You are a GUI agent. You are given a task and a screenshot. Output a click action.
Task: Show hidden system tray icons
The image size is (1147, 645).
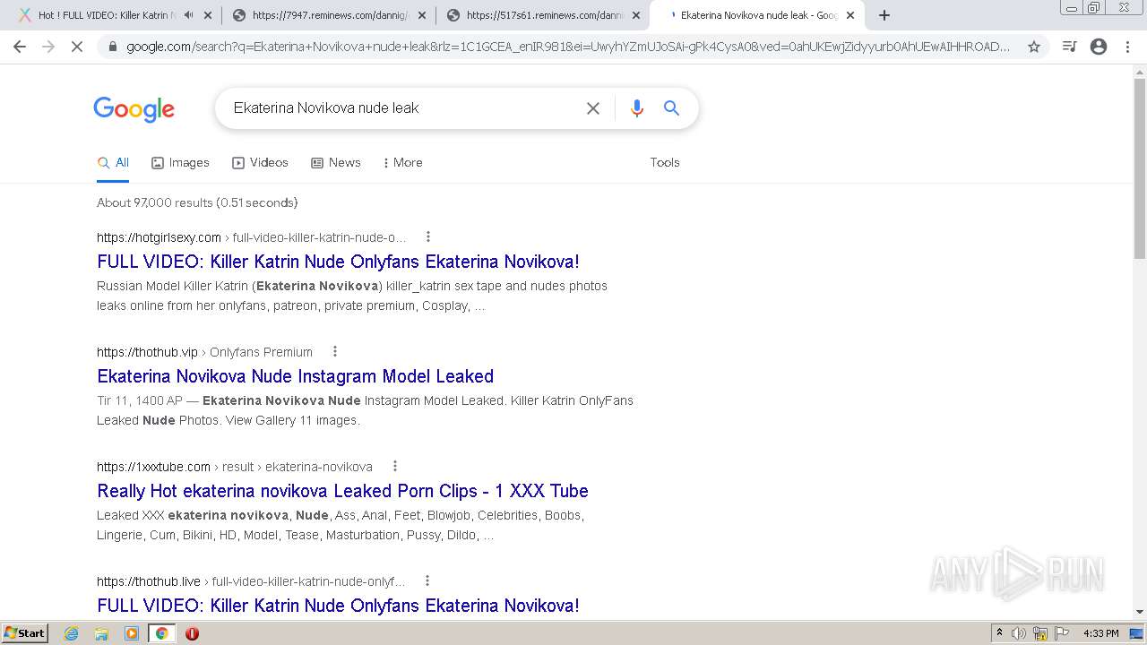(x=999, y=633)
